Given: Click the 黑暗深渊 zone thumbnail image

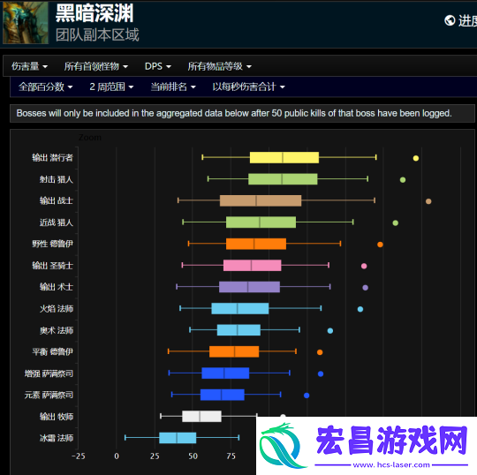Looking at the screenshot, I should [26, 22].
